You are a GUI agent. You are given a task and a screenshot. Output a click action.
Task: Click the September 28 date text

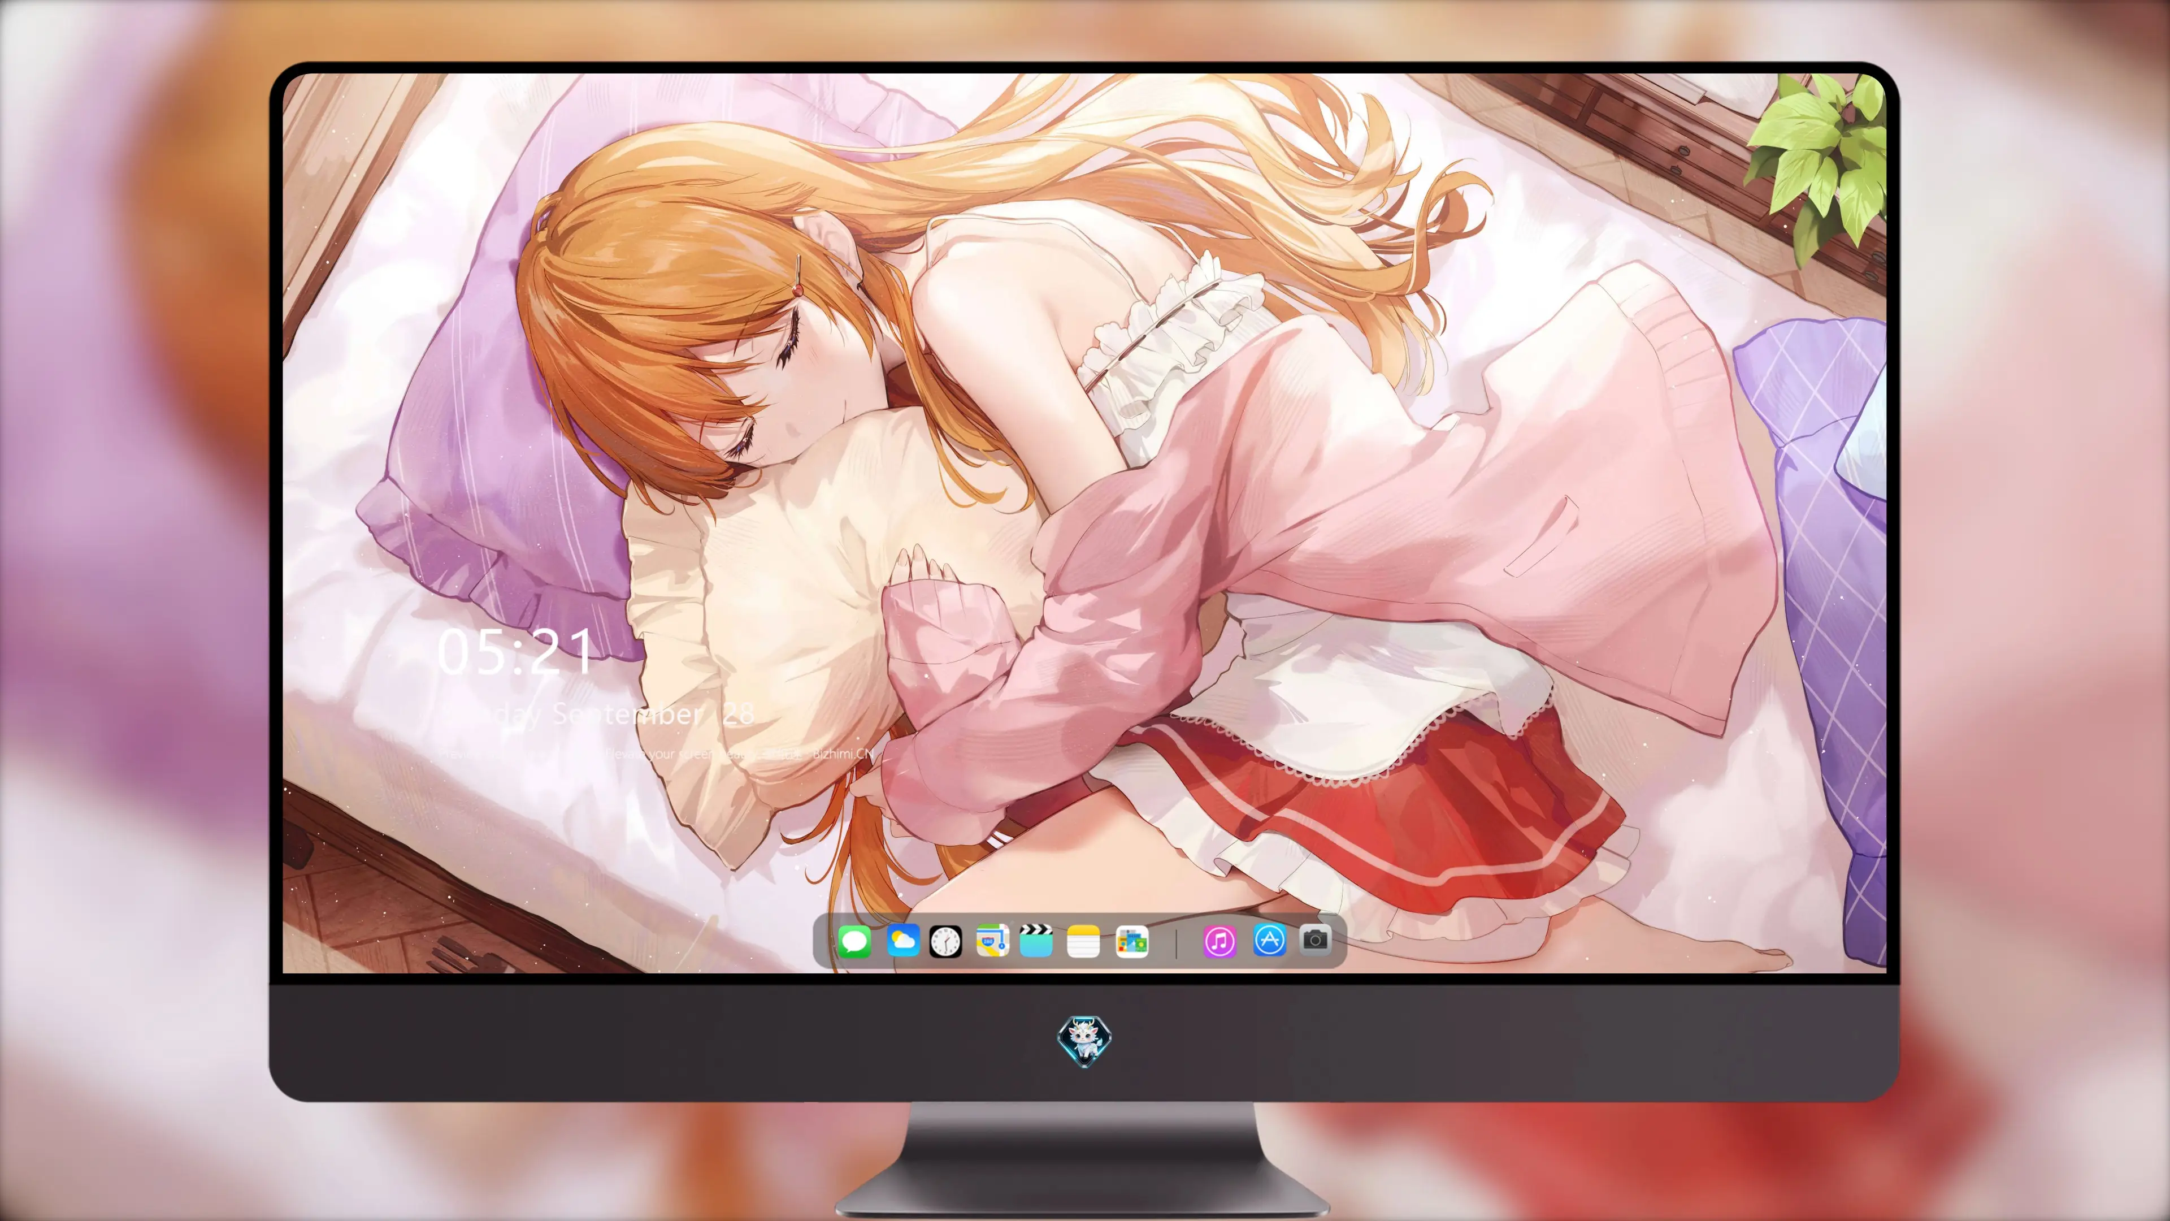654,715
